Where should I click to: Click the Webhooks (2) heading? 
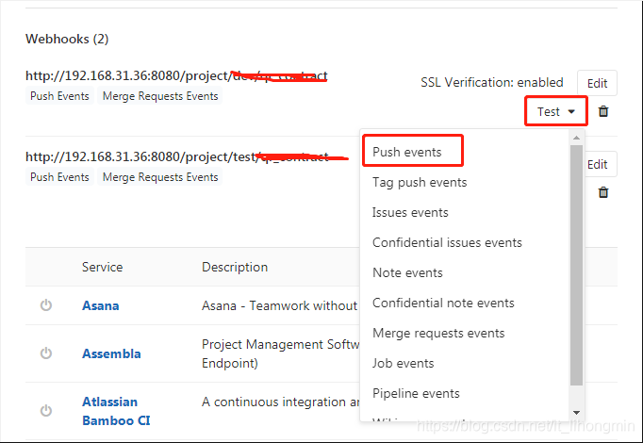point(67,39)
